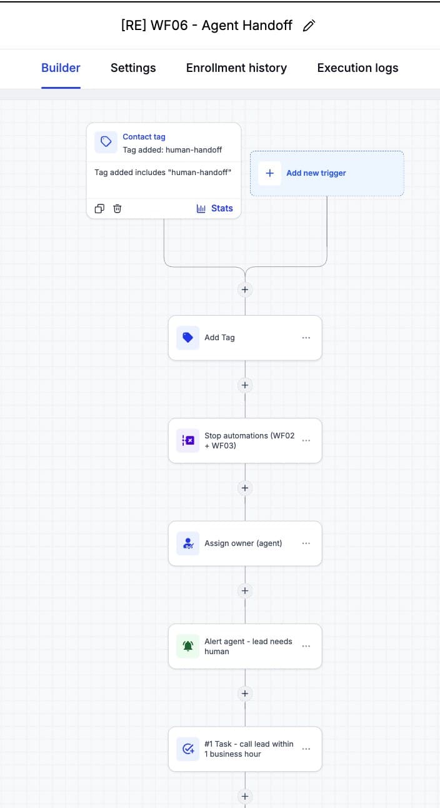440x808 pixels.
Task: Select the Add Tag step
Action: pyautogui.click(x=245, y=338)
